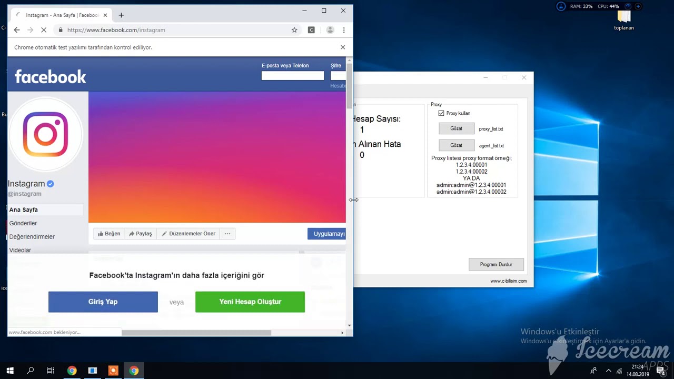
Task: Stop loading the Facebook page
Action: (44, 30)
